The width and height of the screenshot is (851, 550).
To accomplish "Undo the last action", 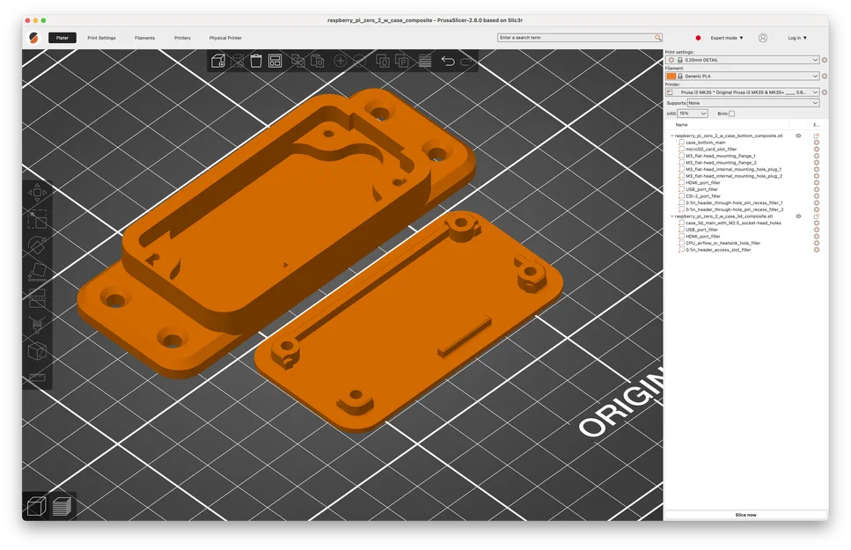I will (x=449, y=62).
